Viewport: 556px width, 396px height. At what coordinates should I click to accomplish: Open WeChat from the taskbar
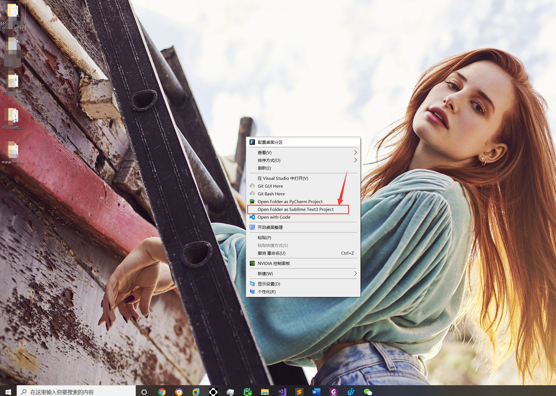pos(368,392)
